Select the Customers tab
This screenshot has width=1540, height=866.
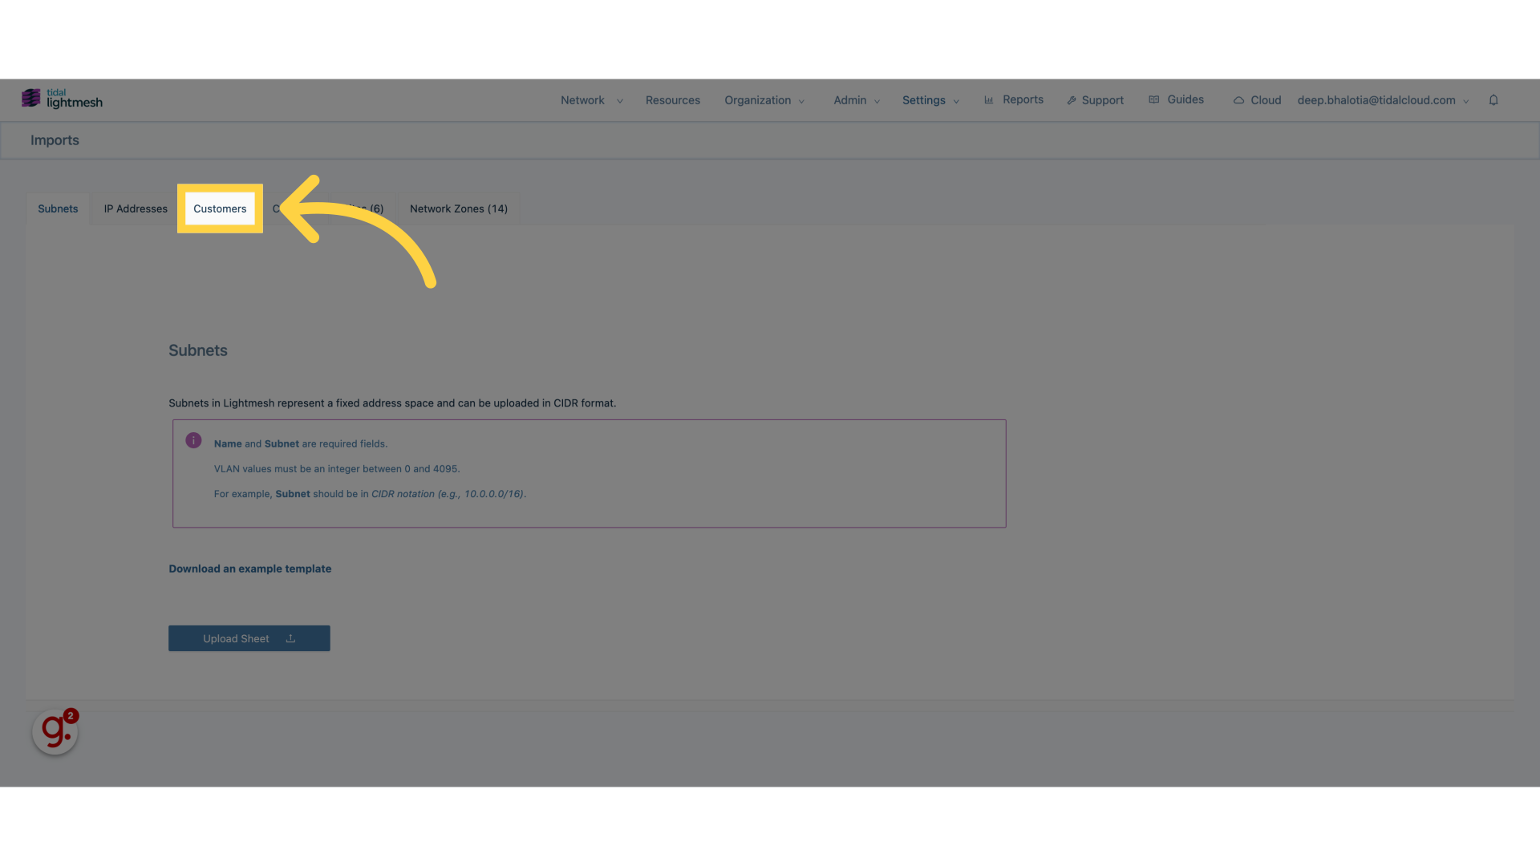(220, 208)
